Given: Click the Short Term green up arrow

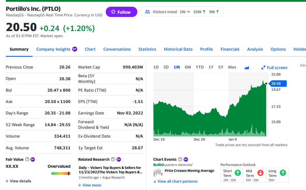Looking at the screenshot, I should point(238,173).
